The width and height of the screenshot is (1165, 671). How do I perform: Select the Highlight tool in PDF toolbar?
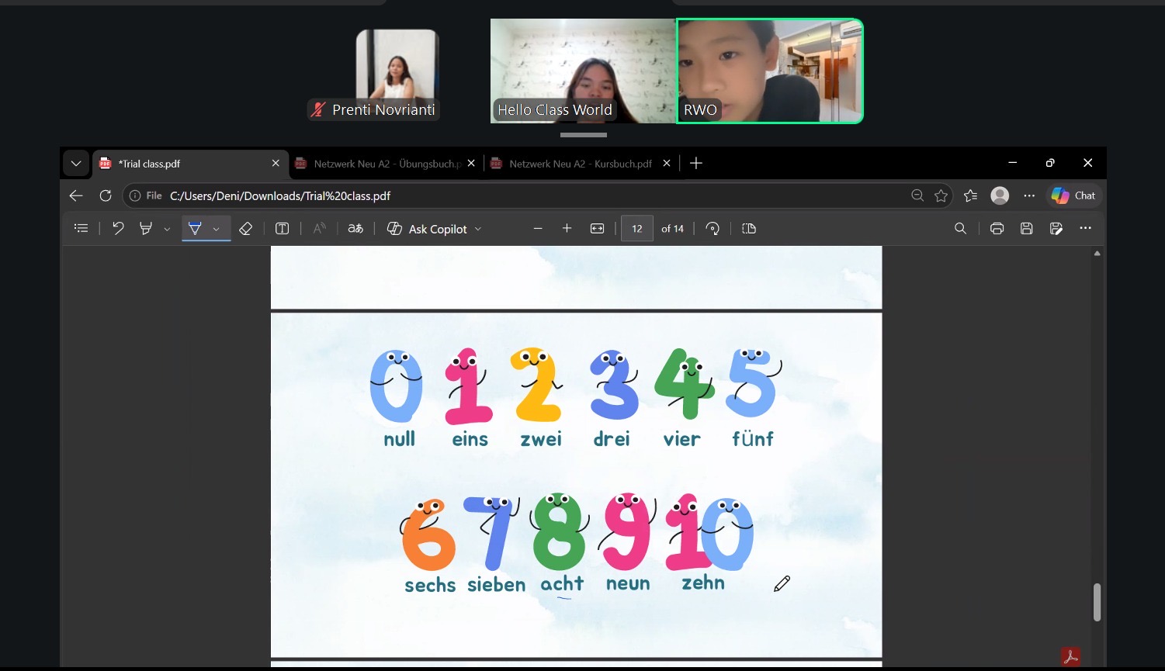[x=146, y=229]
